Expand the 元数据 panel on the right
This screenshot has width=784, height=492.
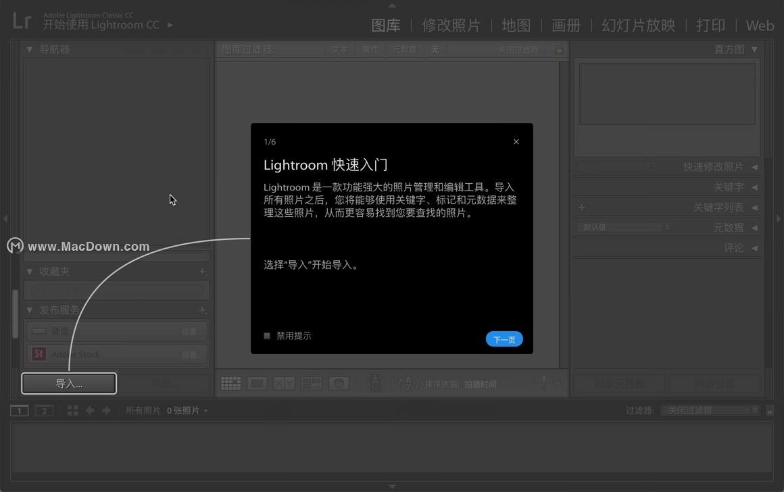[734, 227]
